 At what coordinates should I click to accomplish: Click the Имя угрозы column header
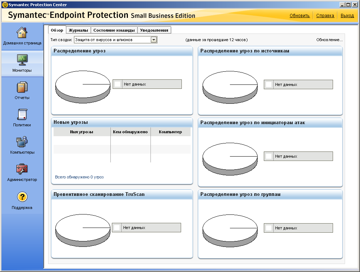click(82, 132)
